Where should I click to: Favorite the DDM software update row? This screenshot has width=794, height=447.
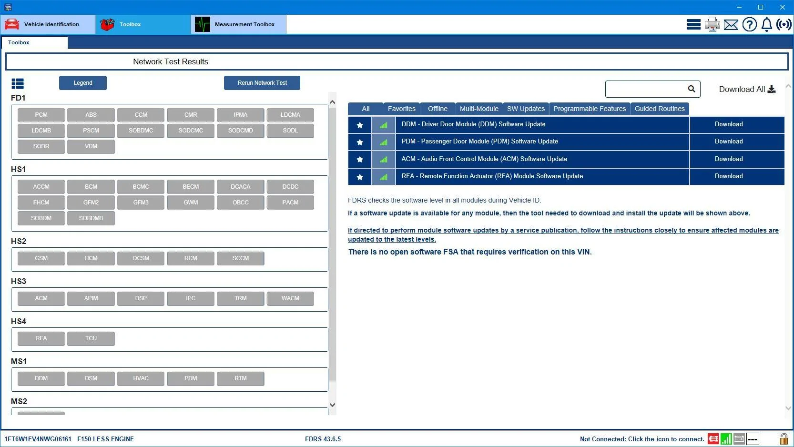pos(359,125)
